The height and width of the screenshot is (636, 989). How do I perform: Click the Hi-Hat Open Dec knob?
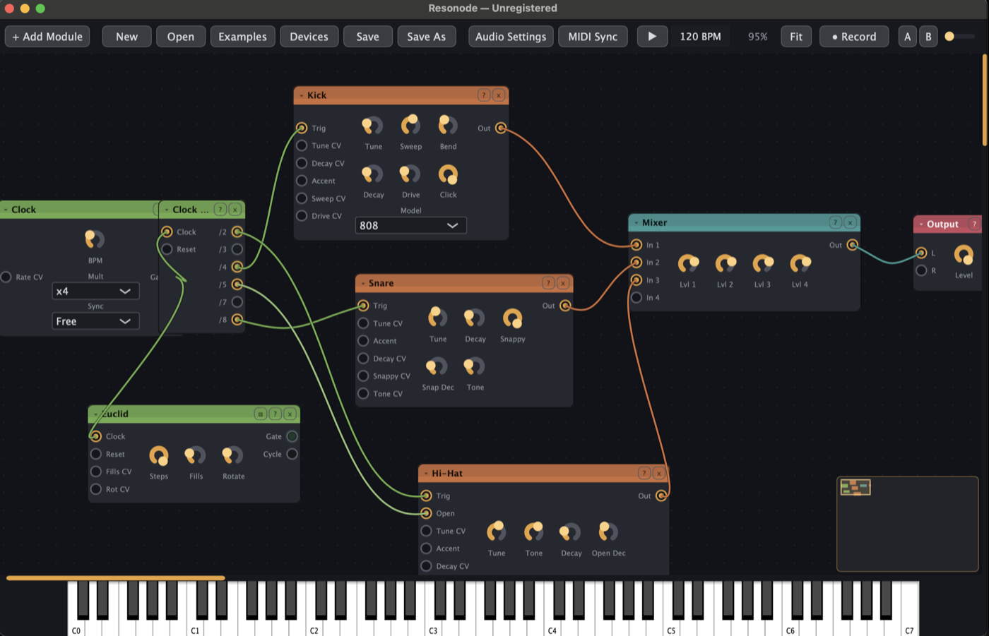[x=608, y=532]
